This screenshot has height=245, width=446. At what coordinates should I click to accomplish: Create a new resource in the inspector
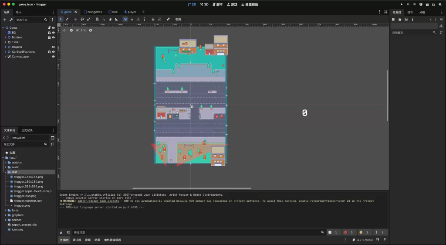click(x=393, y=19)
